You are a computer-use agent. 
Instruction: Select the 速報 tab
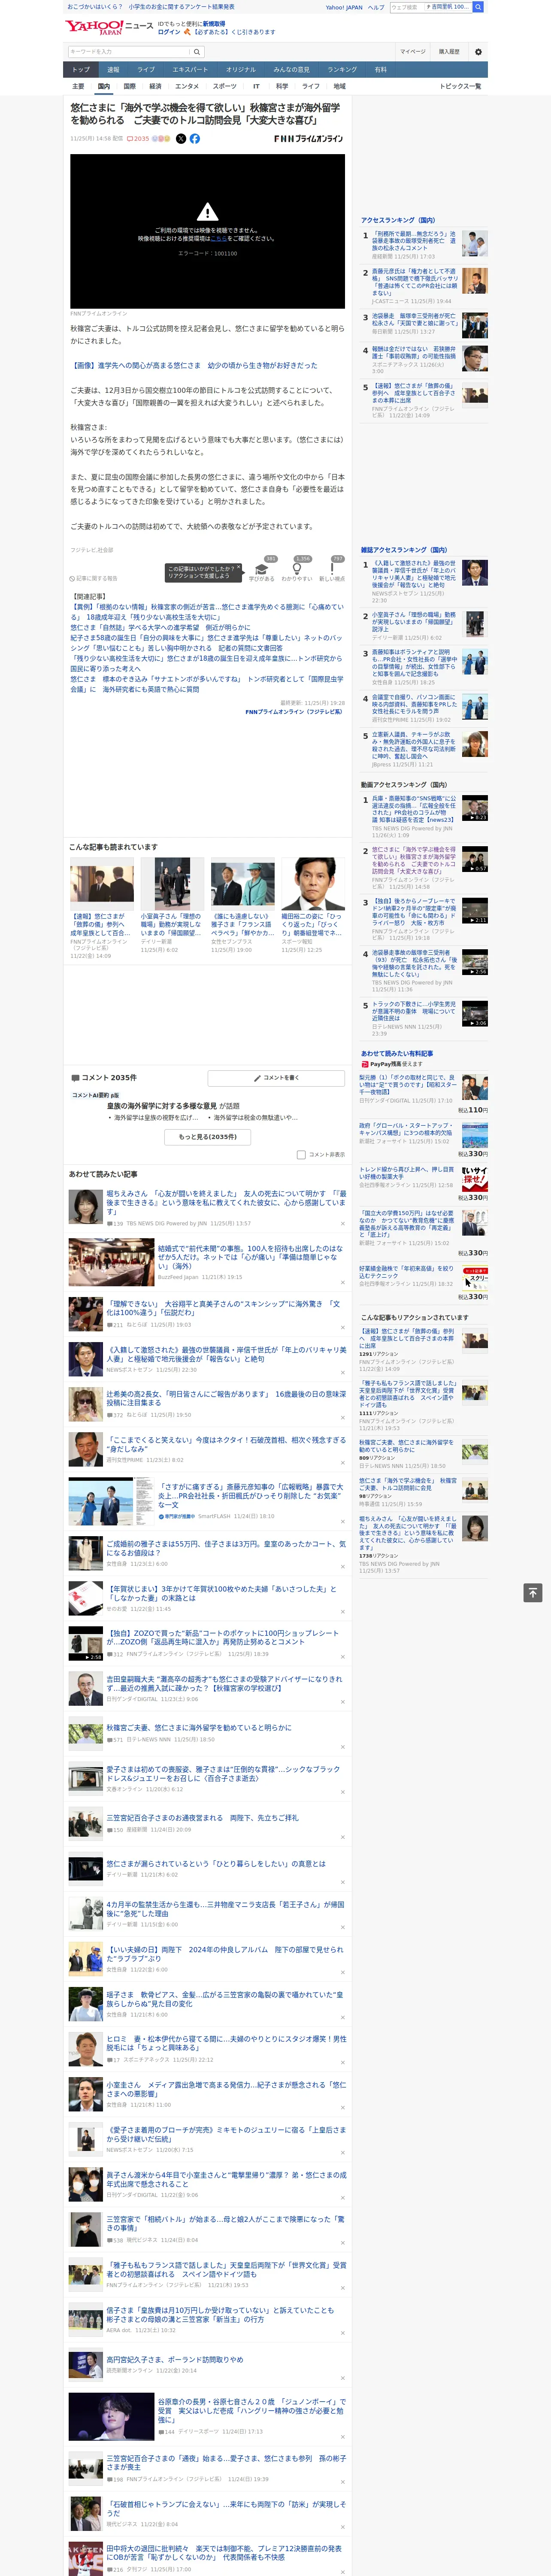click(x=113, y=69)
